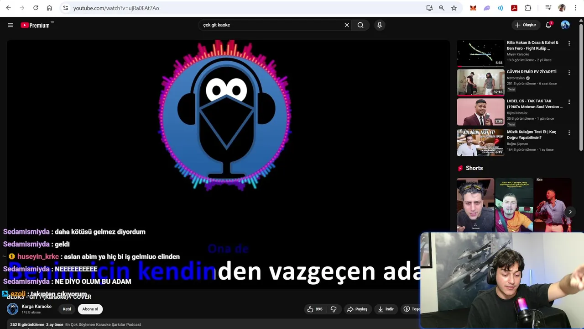This screenshot has height=329, width=584.
Task: Open the second Shorts video thumbnail
Action: tap(514, 205)
